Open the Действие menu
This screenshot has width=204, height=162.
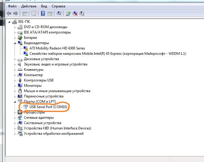click(x=29, y=6)
